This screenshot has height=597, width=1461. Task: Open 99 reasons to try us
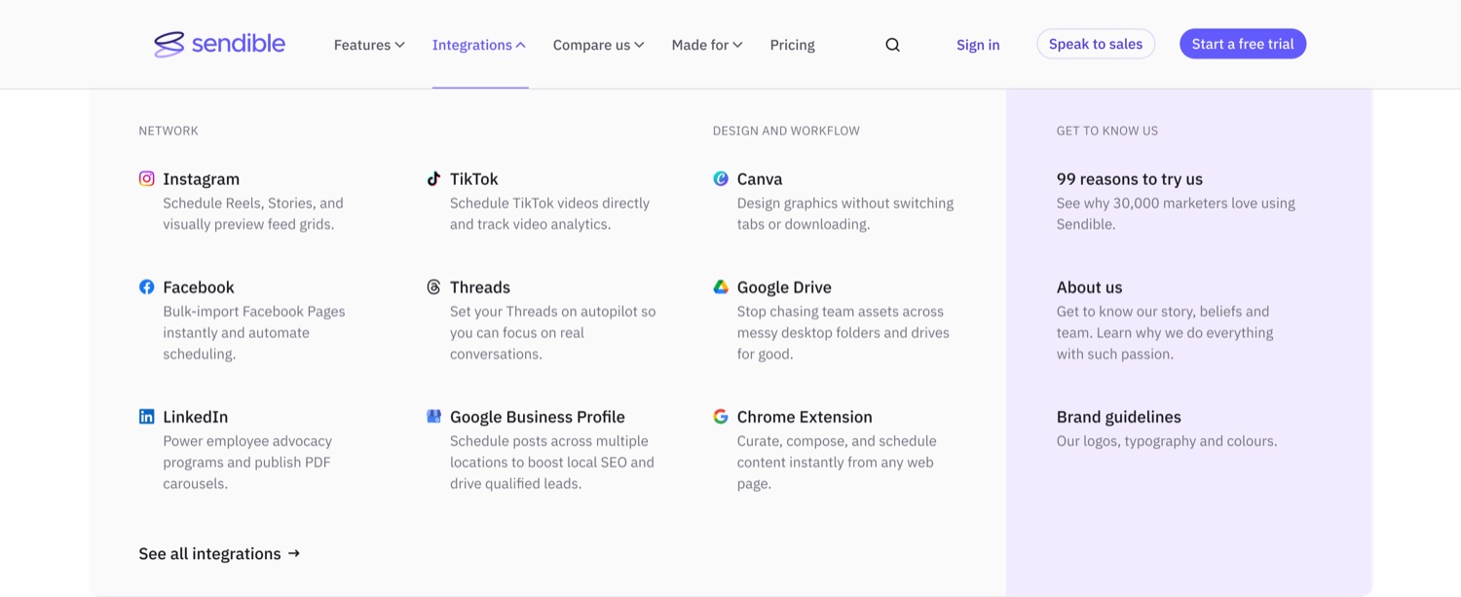click(1130, 178)
